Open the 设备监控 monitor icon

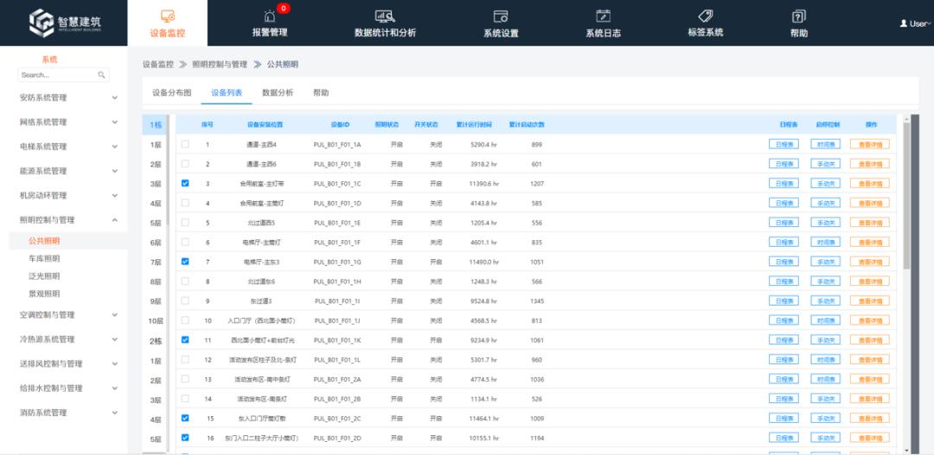coord(168,16)
